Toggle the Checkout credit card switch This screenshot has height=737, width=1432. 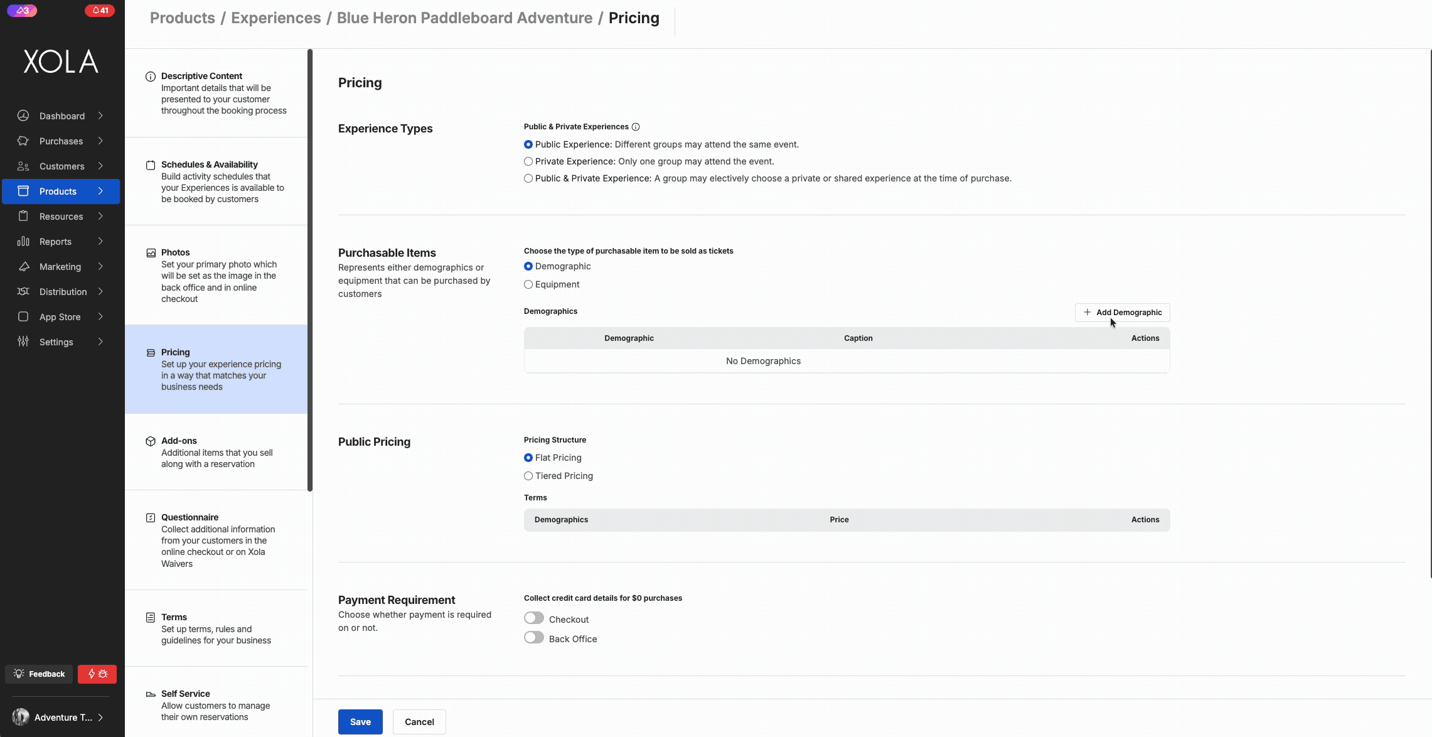[x=534, y=618]
